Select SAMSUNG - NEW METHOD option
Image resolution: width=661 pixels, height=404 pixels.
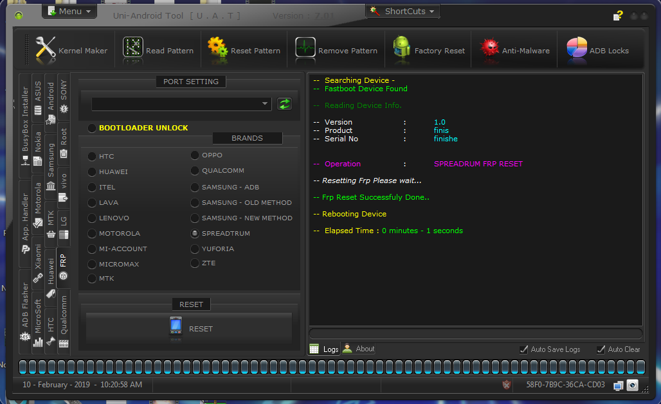click(x=242, y=218)
